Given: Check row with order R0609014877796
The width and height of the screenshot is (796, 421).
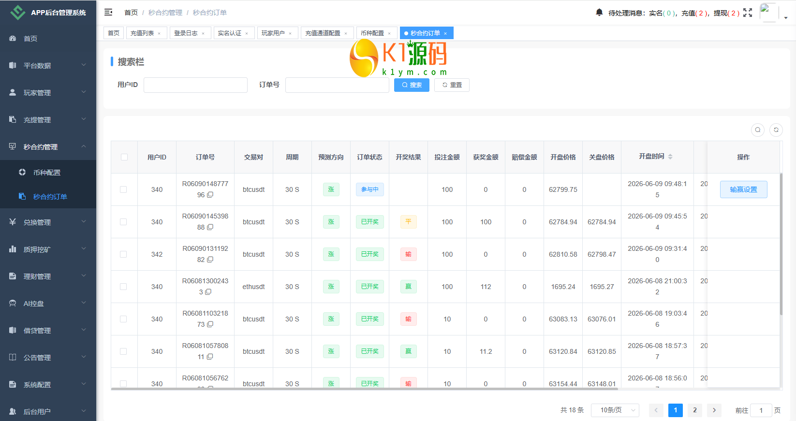Looking at the screenshot, I should 123,189.
